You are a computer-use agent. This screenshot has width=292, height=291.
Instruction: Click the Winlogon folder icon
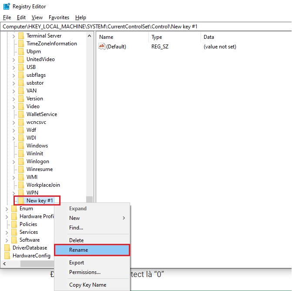(20, 161)
